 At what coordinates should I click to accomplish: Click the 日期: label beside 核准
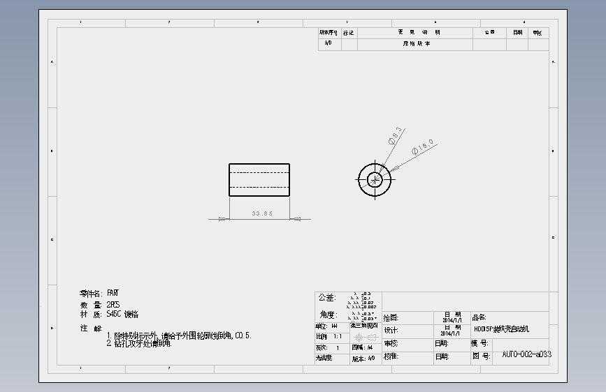coord(442,356)
